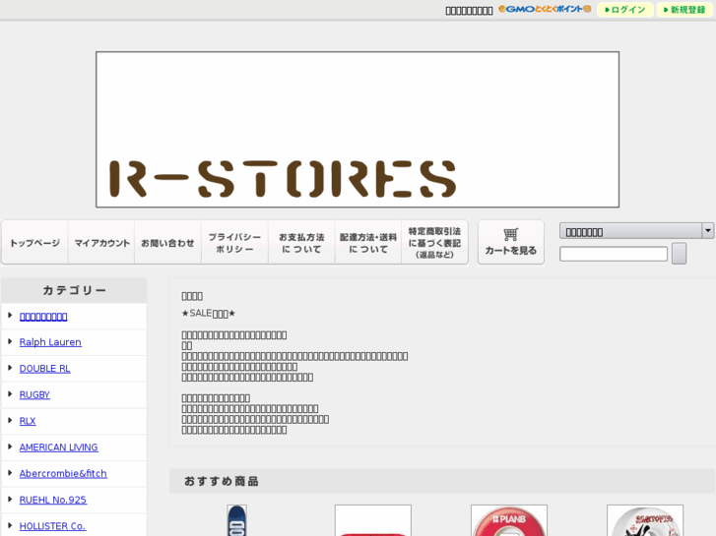Image resolution: width=716 pixels, height=536 pixels.
Task: Open the RUEHL No.925 category link
Action: click(53, 500)
